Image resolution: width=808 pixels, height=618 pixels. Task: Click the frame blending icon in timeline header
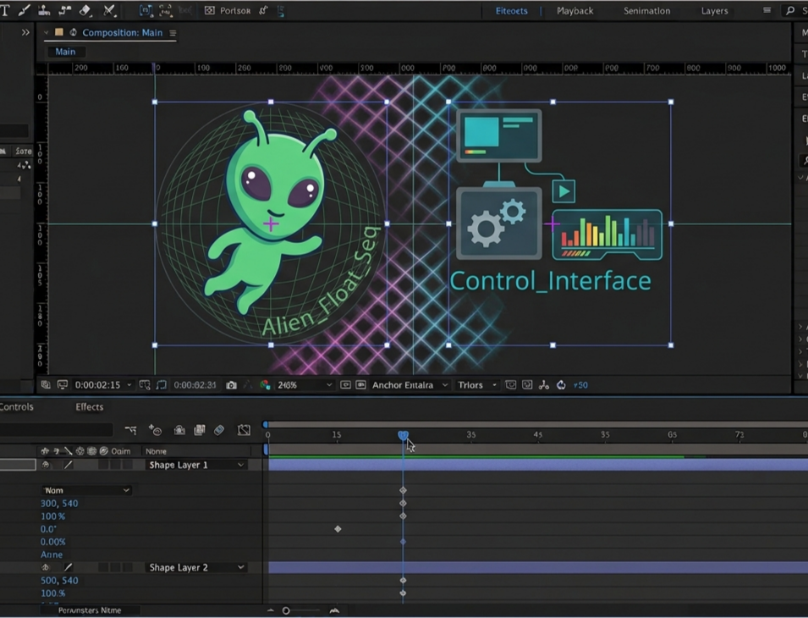click(x=179, y=429)
